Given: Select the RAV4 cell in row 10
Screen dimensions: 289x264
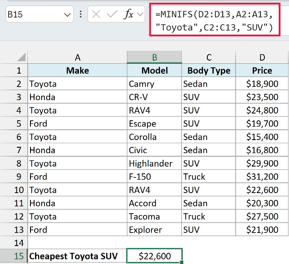Looking at the screenshot, I should click(155, 190).
